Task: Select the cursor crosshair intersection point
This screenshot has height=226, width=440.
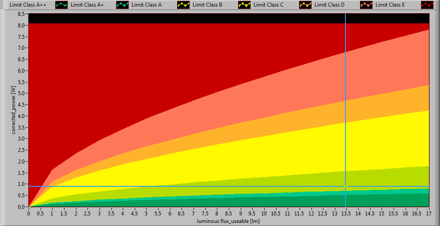Action: (x=345, y=186)
